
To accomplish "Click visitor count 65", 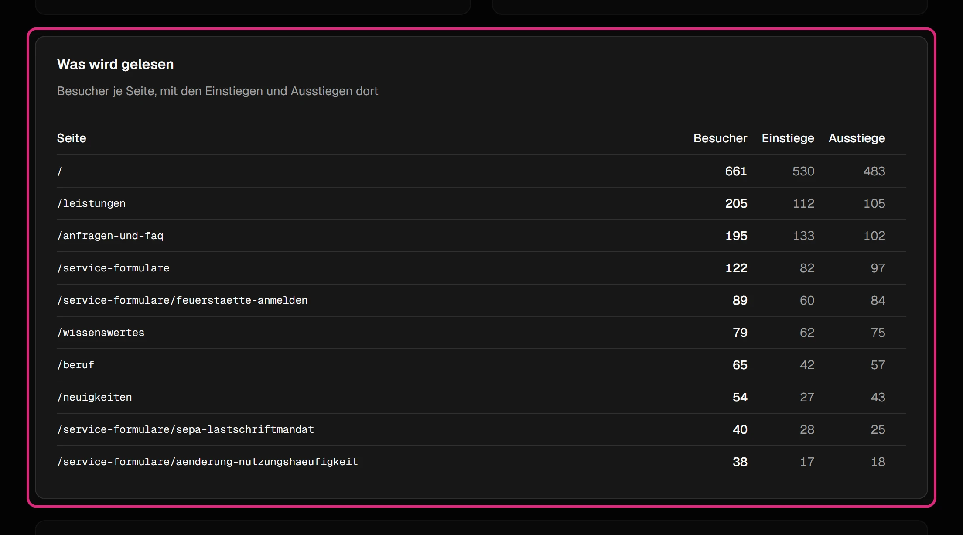I will pyautogui.click(x=740, y=365).
